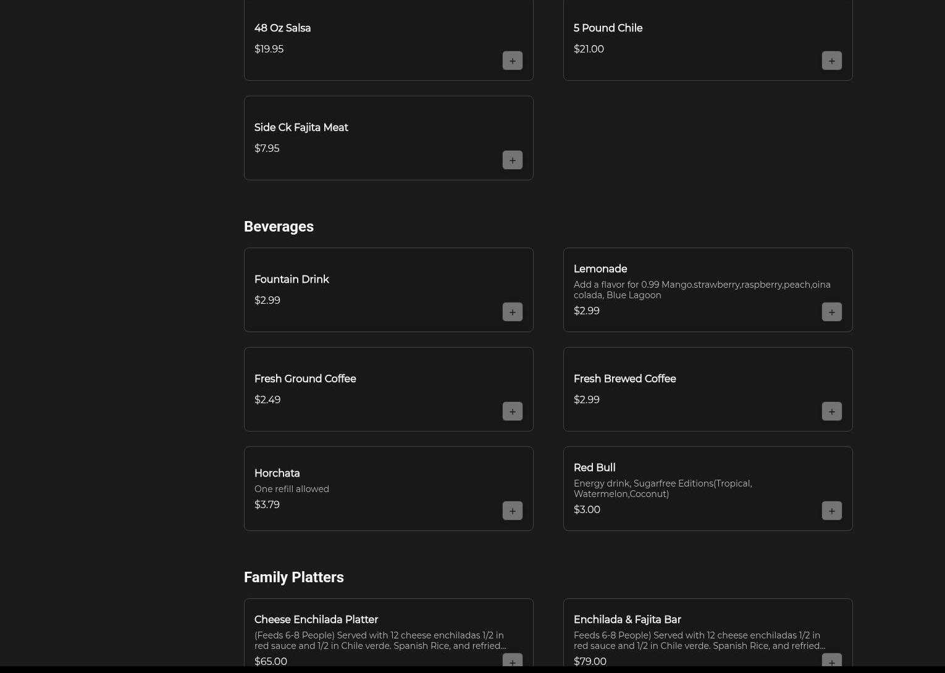Open the Enchilada & Fajita Bar title
Viewport: 945px width, 673px height.
(627, 619)
